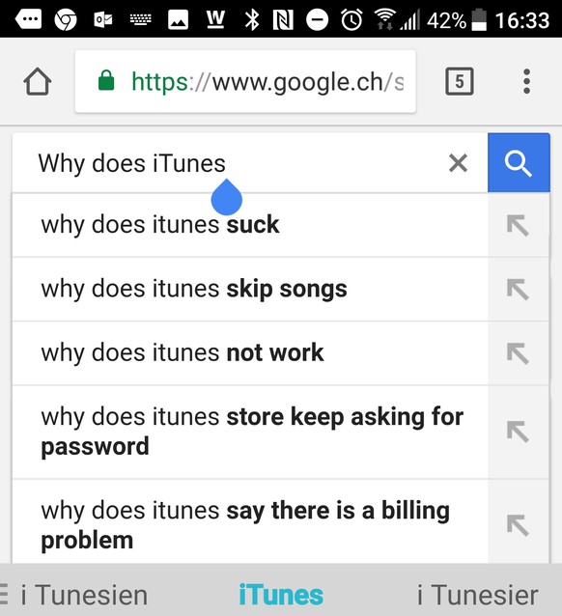Image resolution: width=562 pixels, height=616 pixels.
Task: Clear the search text with the X
Action: point(458,162)
